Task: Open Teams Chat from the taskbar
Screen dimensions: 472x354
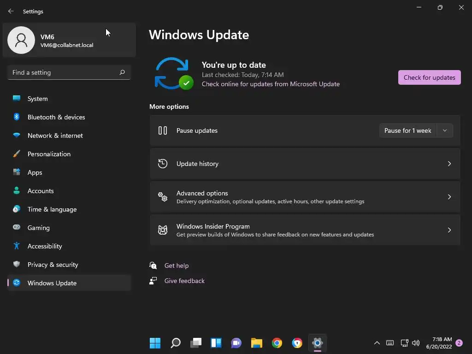Action: 236,343
